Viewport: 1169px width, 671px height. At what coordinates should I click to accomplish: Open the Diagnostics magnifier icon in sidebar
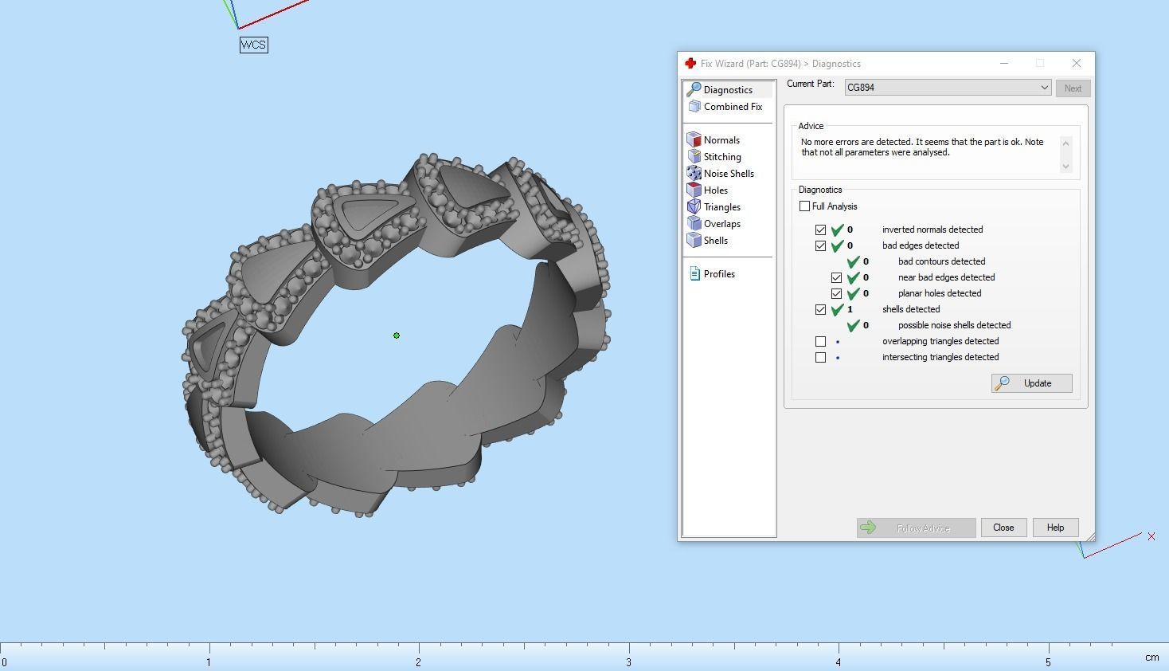click(694, 89)
